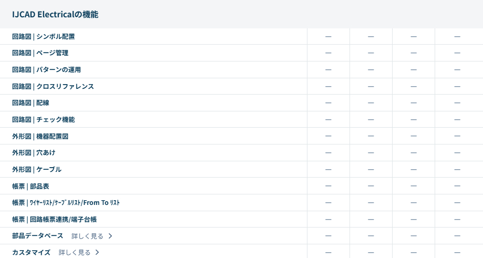Image resolution: width=483 pixels, height=258 pixels.
Task: Click the IJCAD Electricalの機能 section header
Action: [x=55, y=15]
